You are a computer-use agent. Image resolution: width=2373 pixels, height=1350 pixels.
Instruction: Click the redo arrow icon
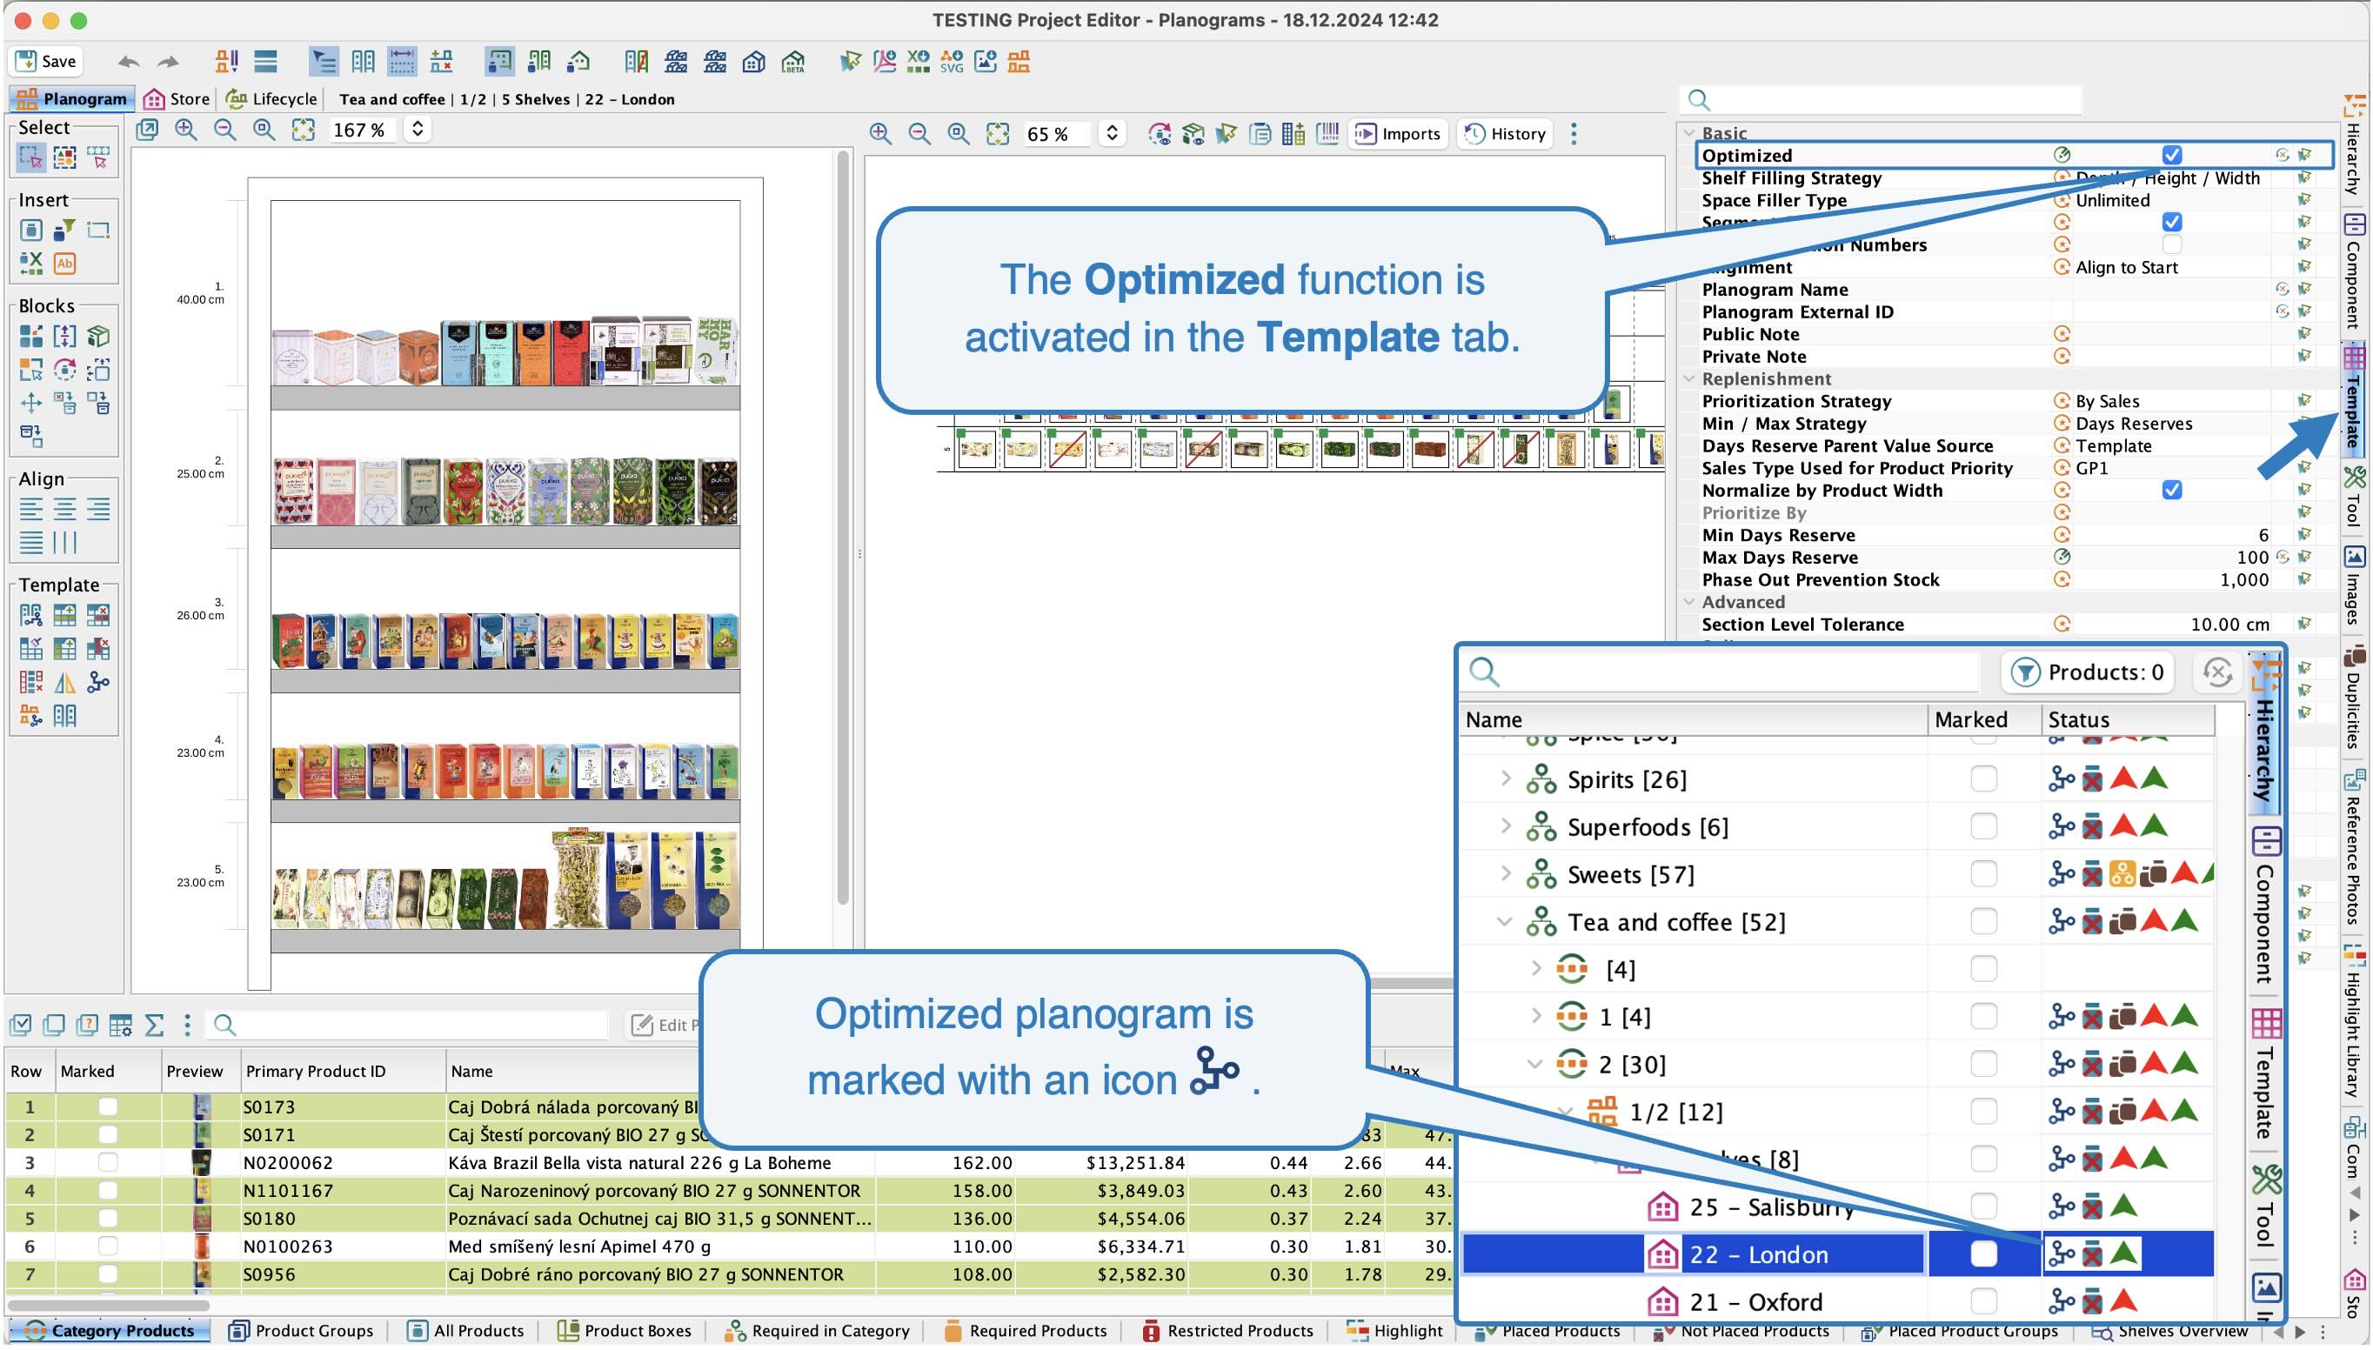(168, 62)
